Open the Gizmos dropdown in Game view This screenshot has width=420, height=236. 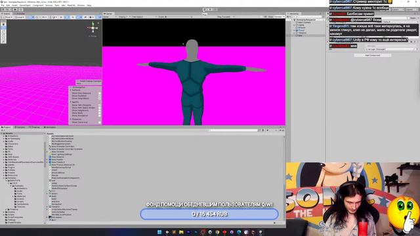[x=278, y=17]
